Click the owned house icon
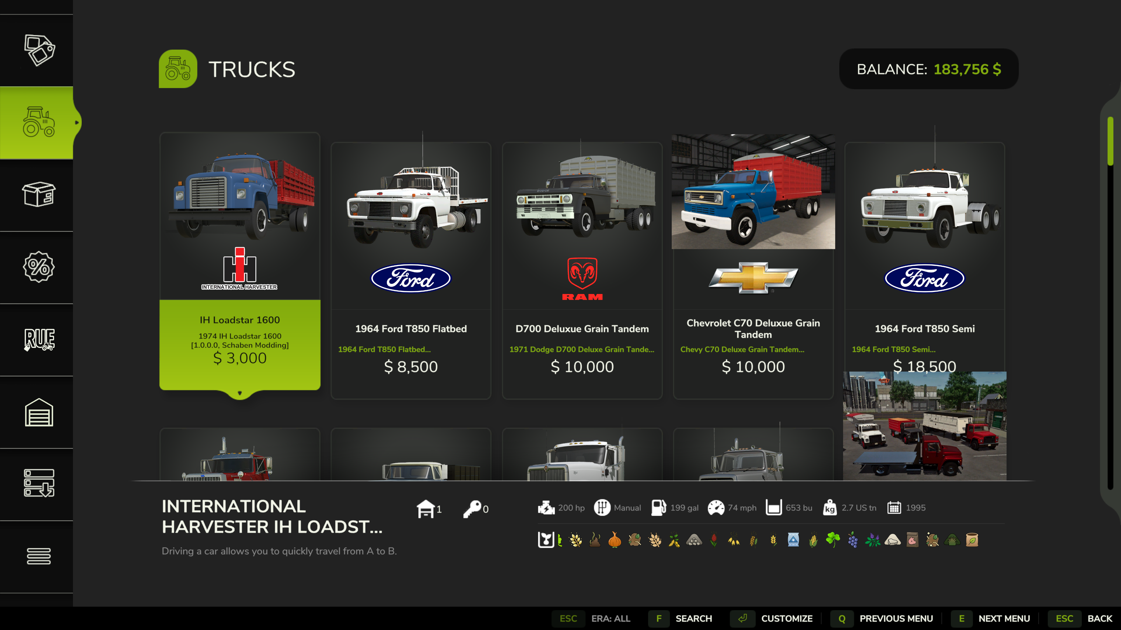Image resolution: width=1121 pixels, height=630 pixels. click(425, 509)
